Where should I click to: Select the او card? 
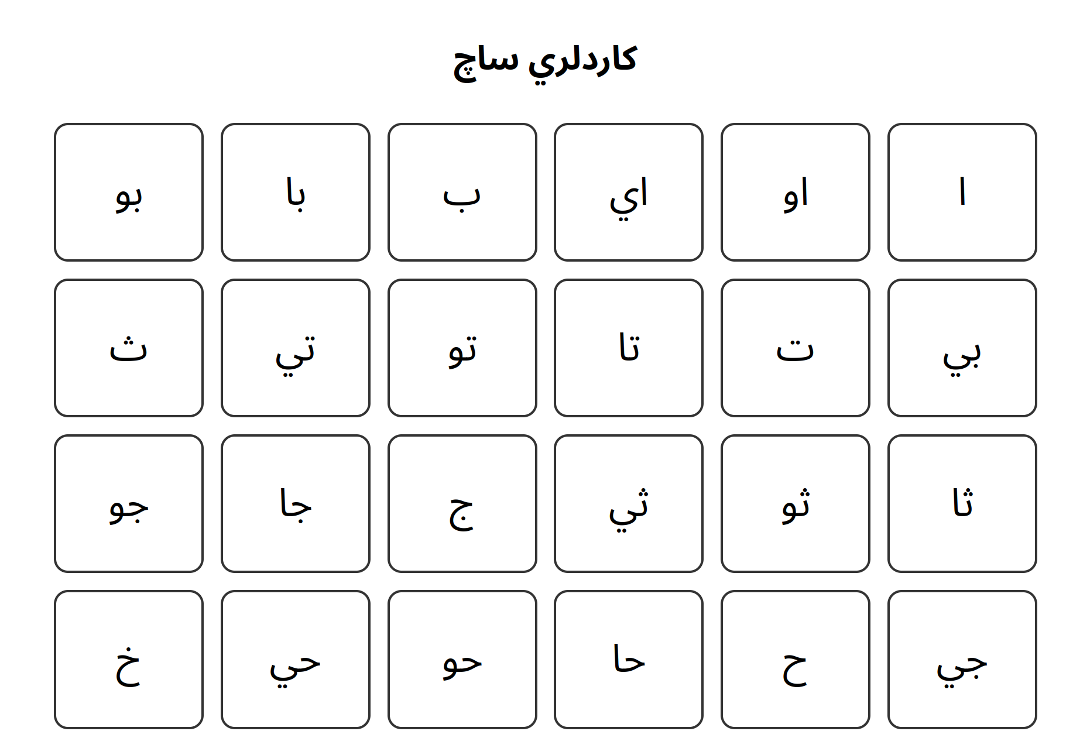[x=795, y=192]
